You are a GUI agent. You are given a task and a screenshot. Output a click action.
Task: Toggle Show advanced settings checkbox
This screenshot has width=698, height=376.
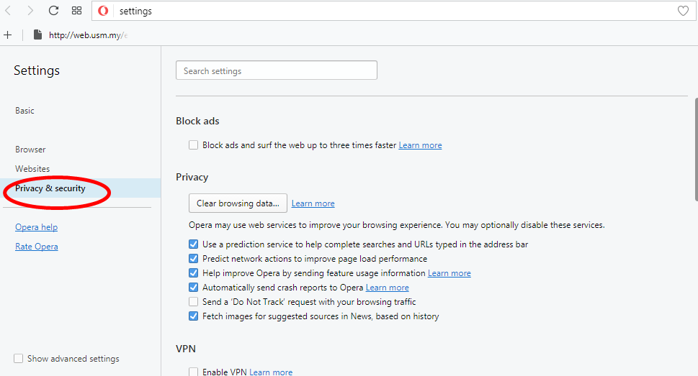tap(19, 359)
